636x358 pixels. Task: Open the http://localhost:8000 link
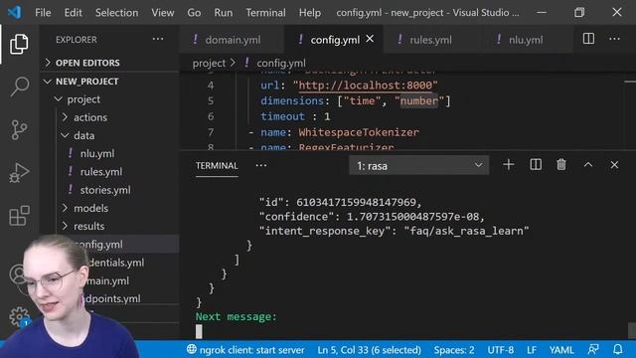[x=365, y=86]
